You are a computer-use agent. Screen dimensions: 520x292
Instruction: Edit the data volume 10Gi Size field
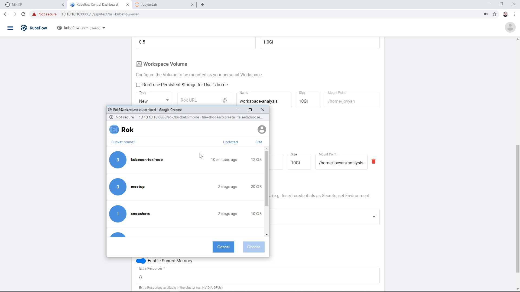point(299,162)
